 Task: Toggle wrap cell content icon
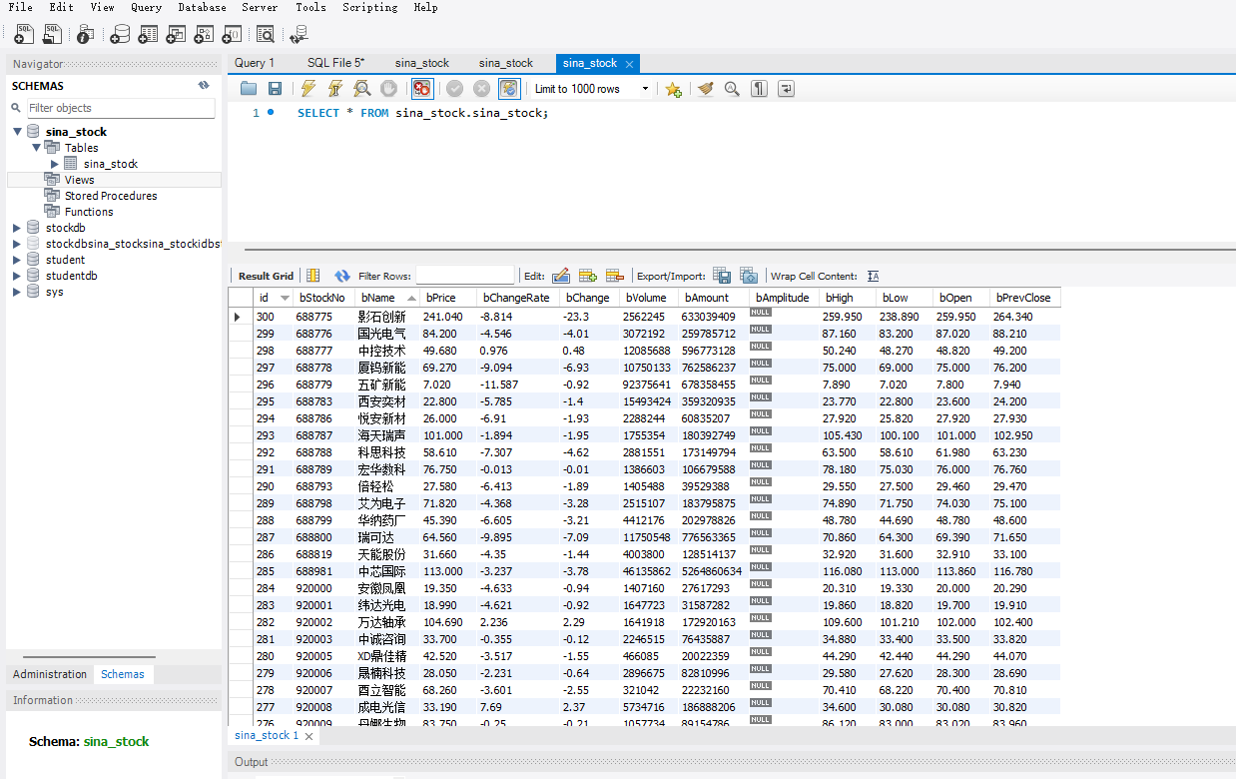click(874, 276)
